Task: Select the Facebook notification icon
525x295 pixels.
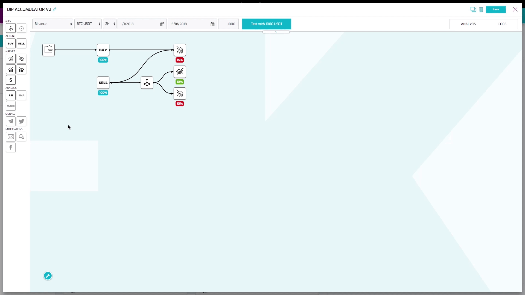Action: pos(11,147)
